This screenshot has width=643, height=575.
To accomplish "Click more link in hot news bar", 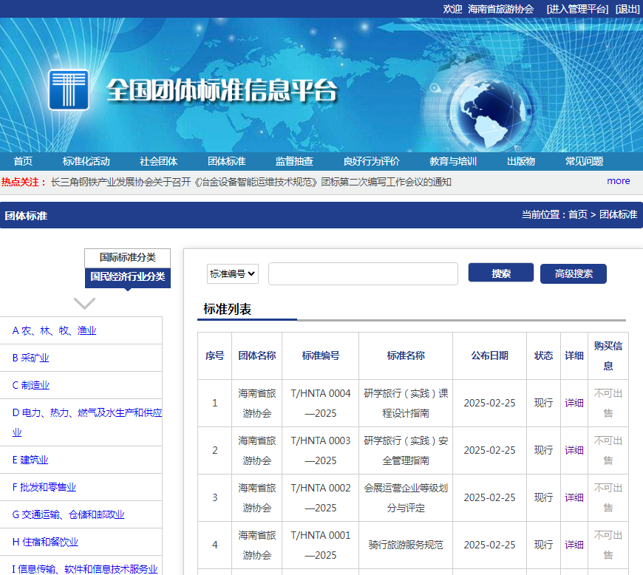I will click(619, 181).
